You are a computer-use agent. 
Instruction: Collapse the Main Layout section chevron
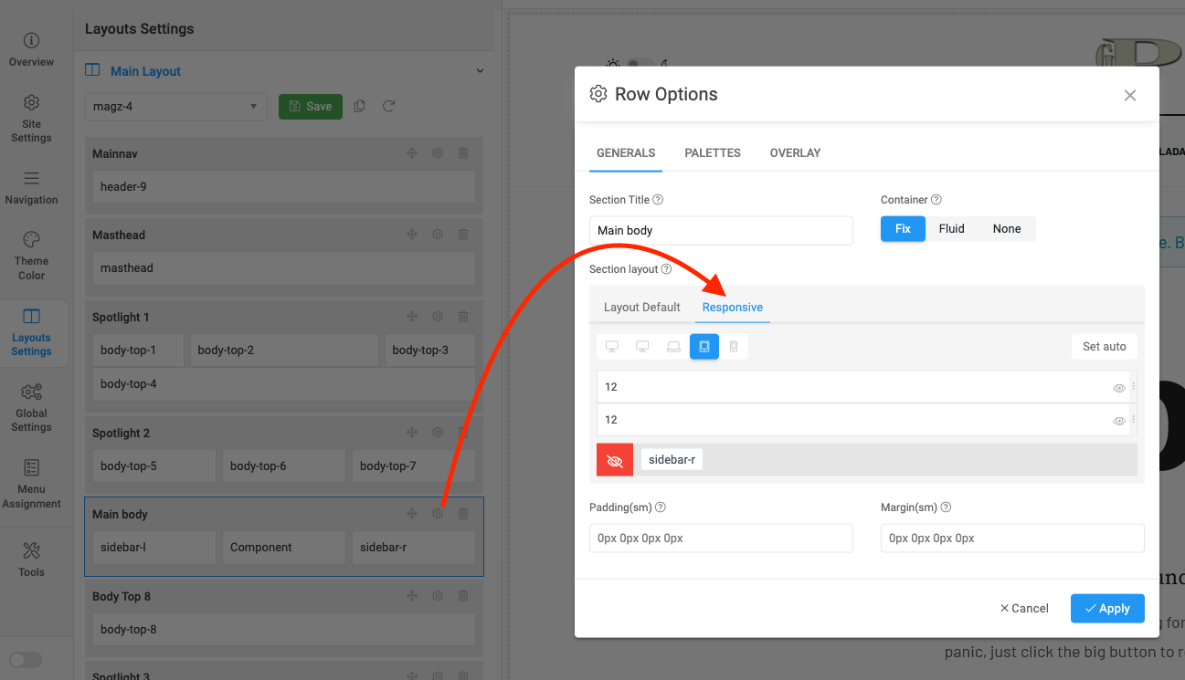click(x=481, y=71)
